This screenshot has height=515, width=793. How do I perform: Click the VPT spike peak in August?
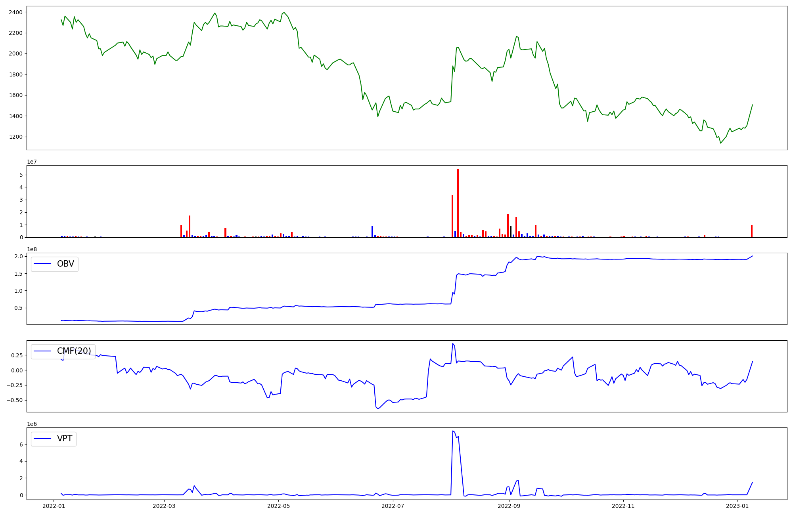click(x=452, y=431)
